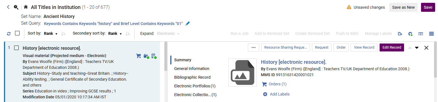Image resolution: width=438 pixels, height=102 pixels.
Task: Check the box for record 1
Action: tap(16, 48)
